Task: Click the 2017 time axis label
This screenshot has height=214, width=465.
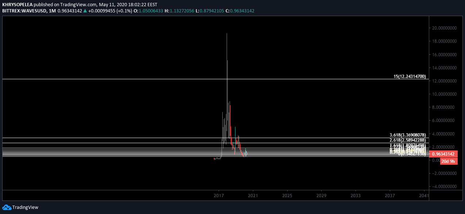Action: click(219, 196)
